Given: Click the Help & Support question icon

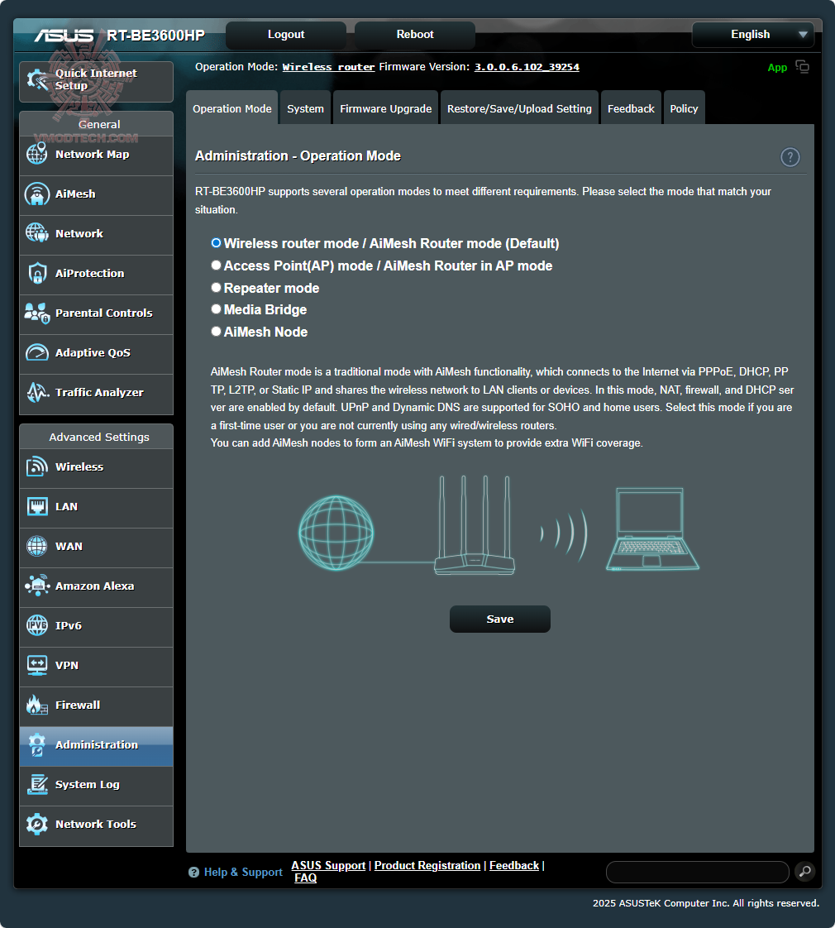Looking at the screenshot, I should 193,872.
